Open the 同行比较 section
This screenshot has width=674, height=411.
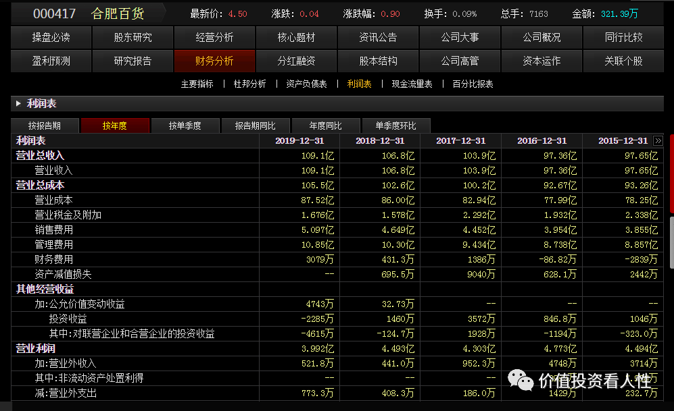click(623, 37)
